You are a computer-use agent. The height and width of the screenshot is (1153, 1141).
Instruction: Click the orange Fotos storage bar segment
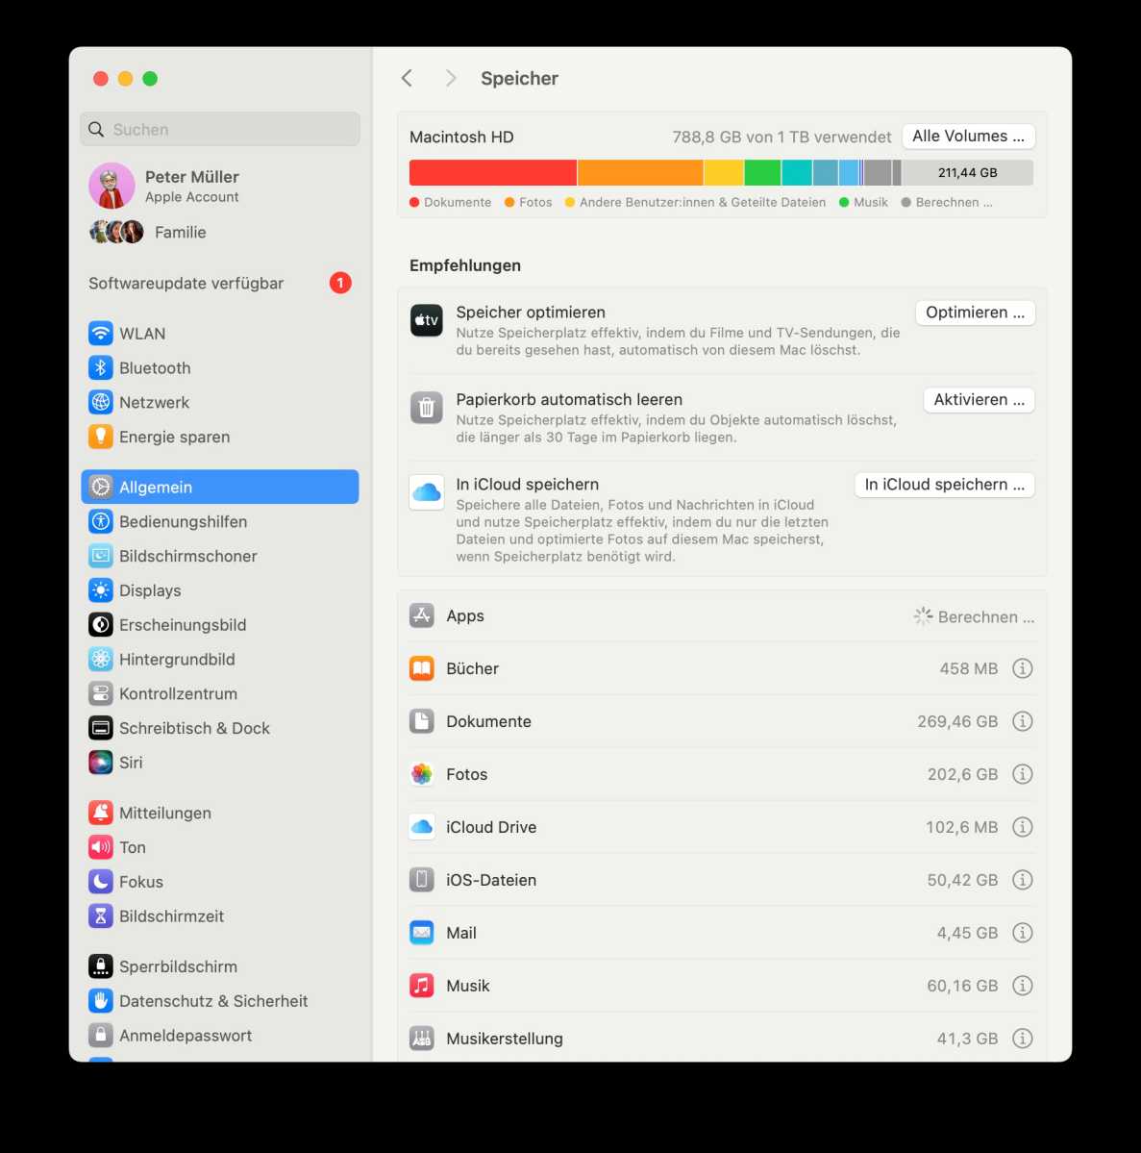pyautogui.click(x=640, y=173)
